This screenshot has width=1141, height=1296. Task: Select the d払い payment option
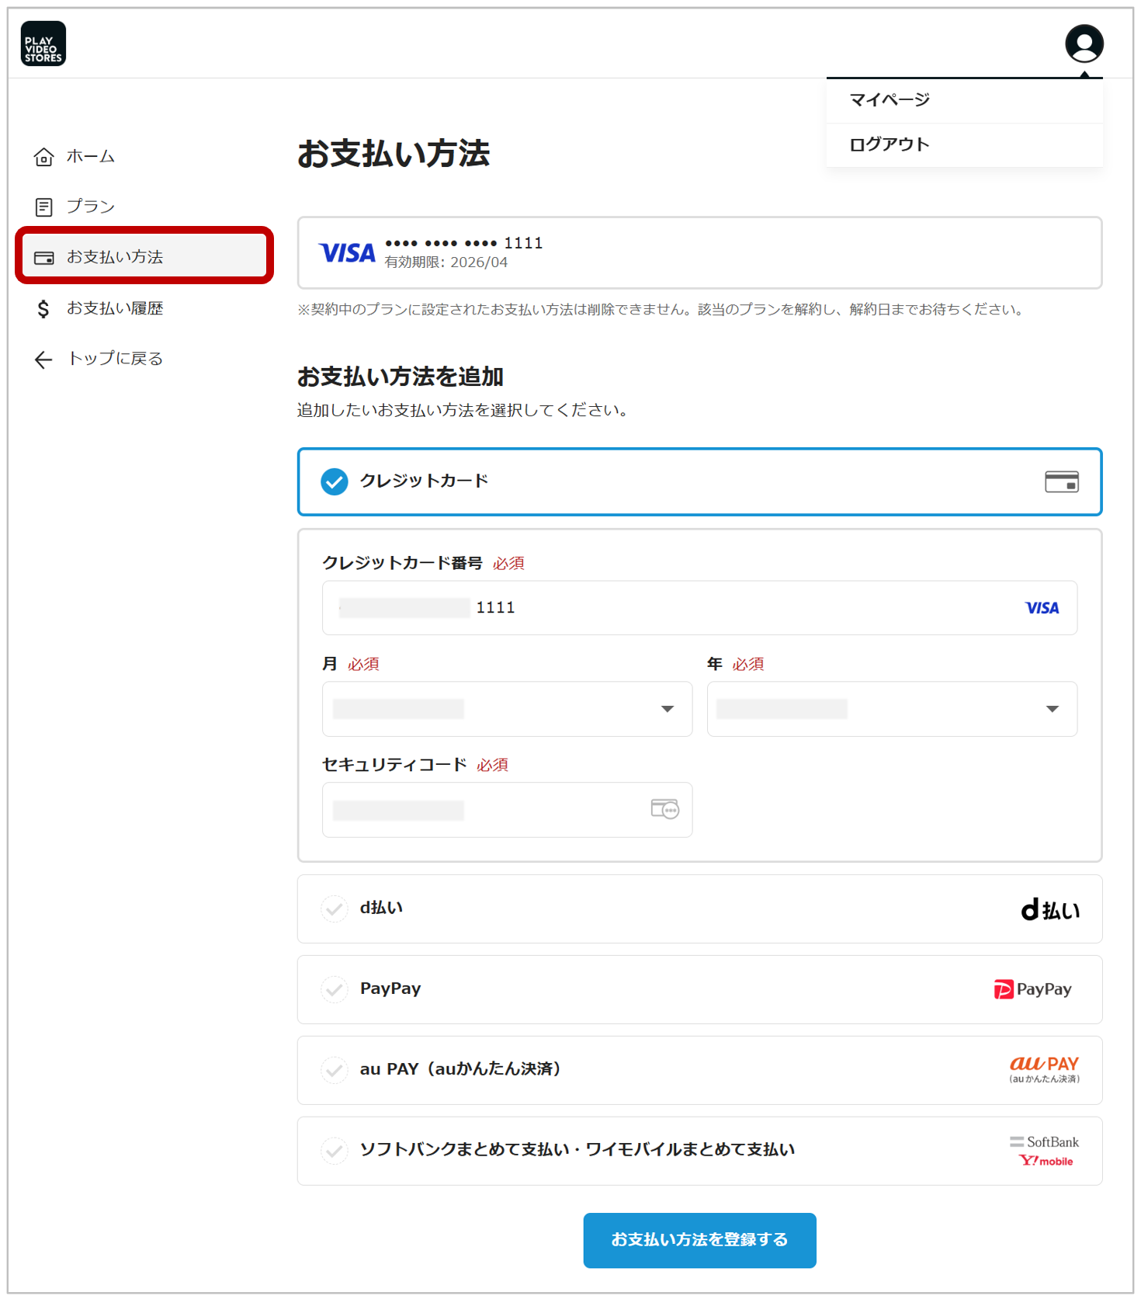tap(699, 909)
